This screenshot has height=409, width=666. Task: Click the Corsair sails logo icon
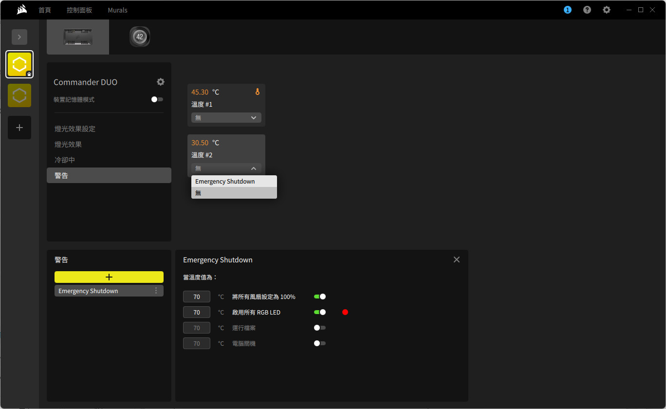click(21, 10)
